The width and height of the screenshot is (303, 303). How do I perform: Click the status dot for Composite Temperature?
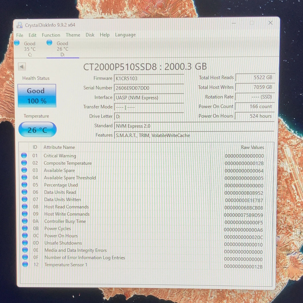click(x=24, y=163)
